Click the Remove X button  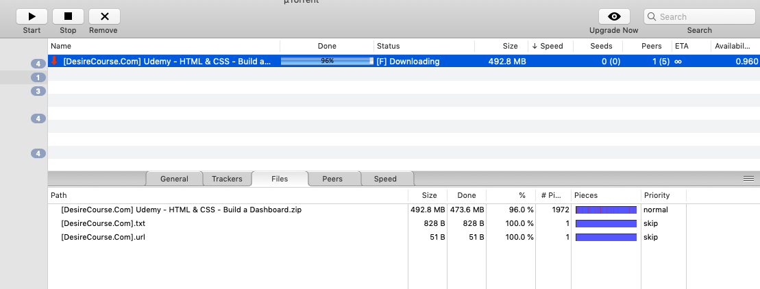tap(104, 16)
